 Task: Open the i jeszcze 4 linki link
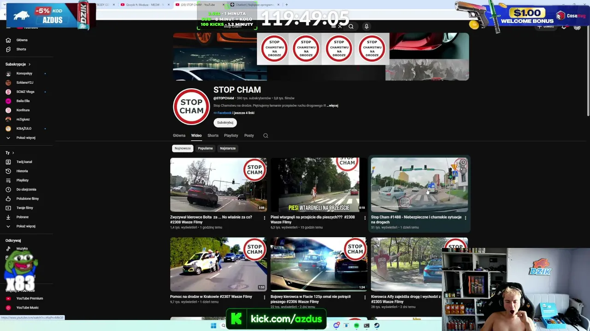[x=243, y=113]
